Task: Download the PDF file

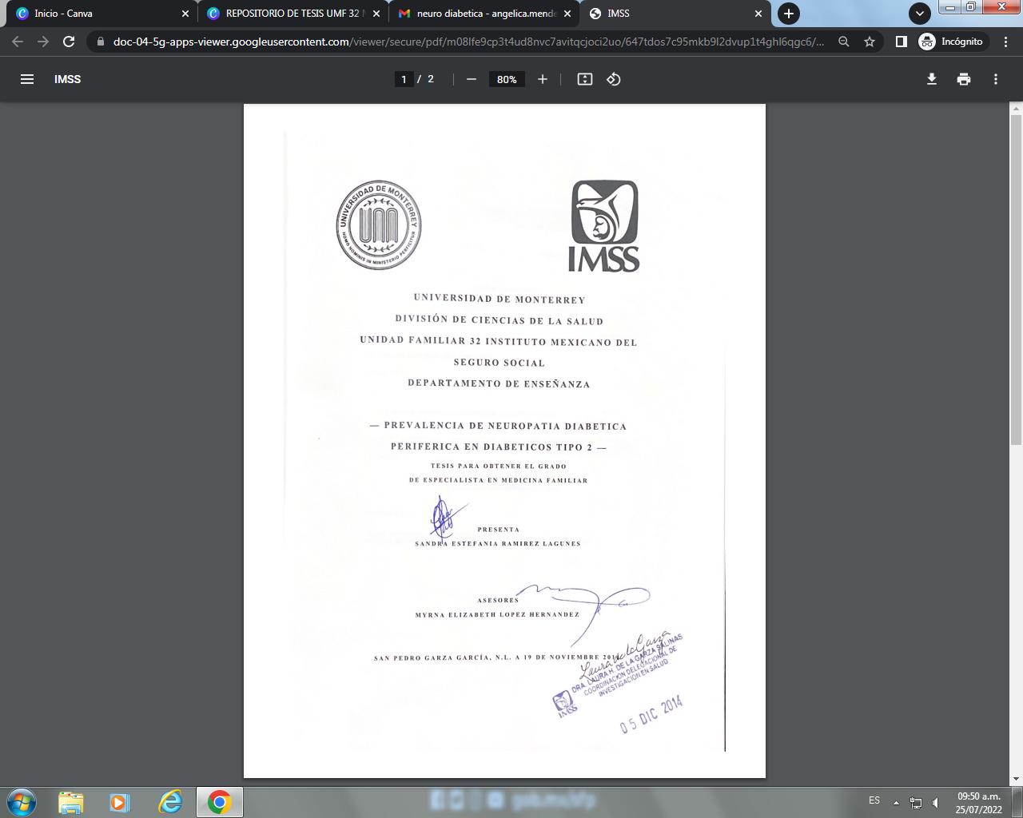Action: (x=932, y=79)
